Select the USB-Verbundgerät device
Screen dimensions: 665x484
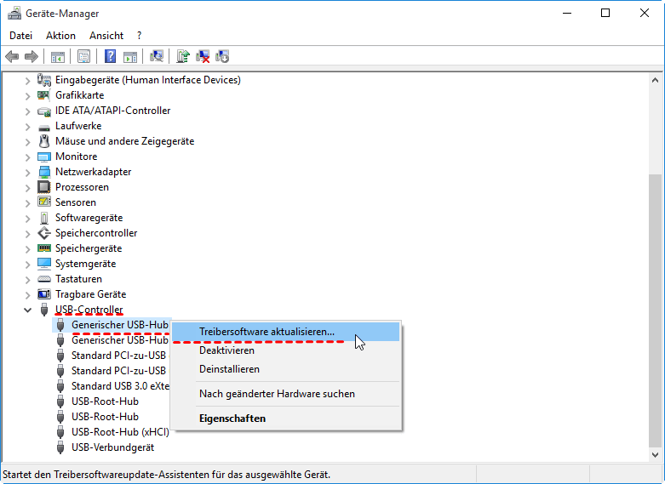coord(112,447)
